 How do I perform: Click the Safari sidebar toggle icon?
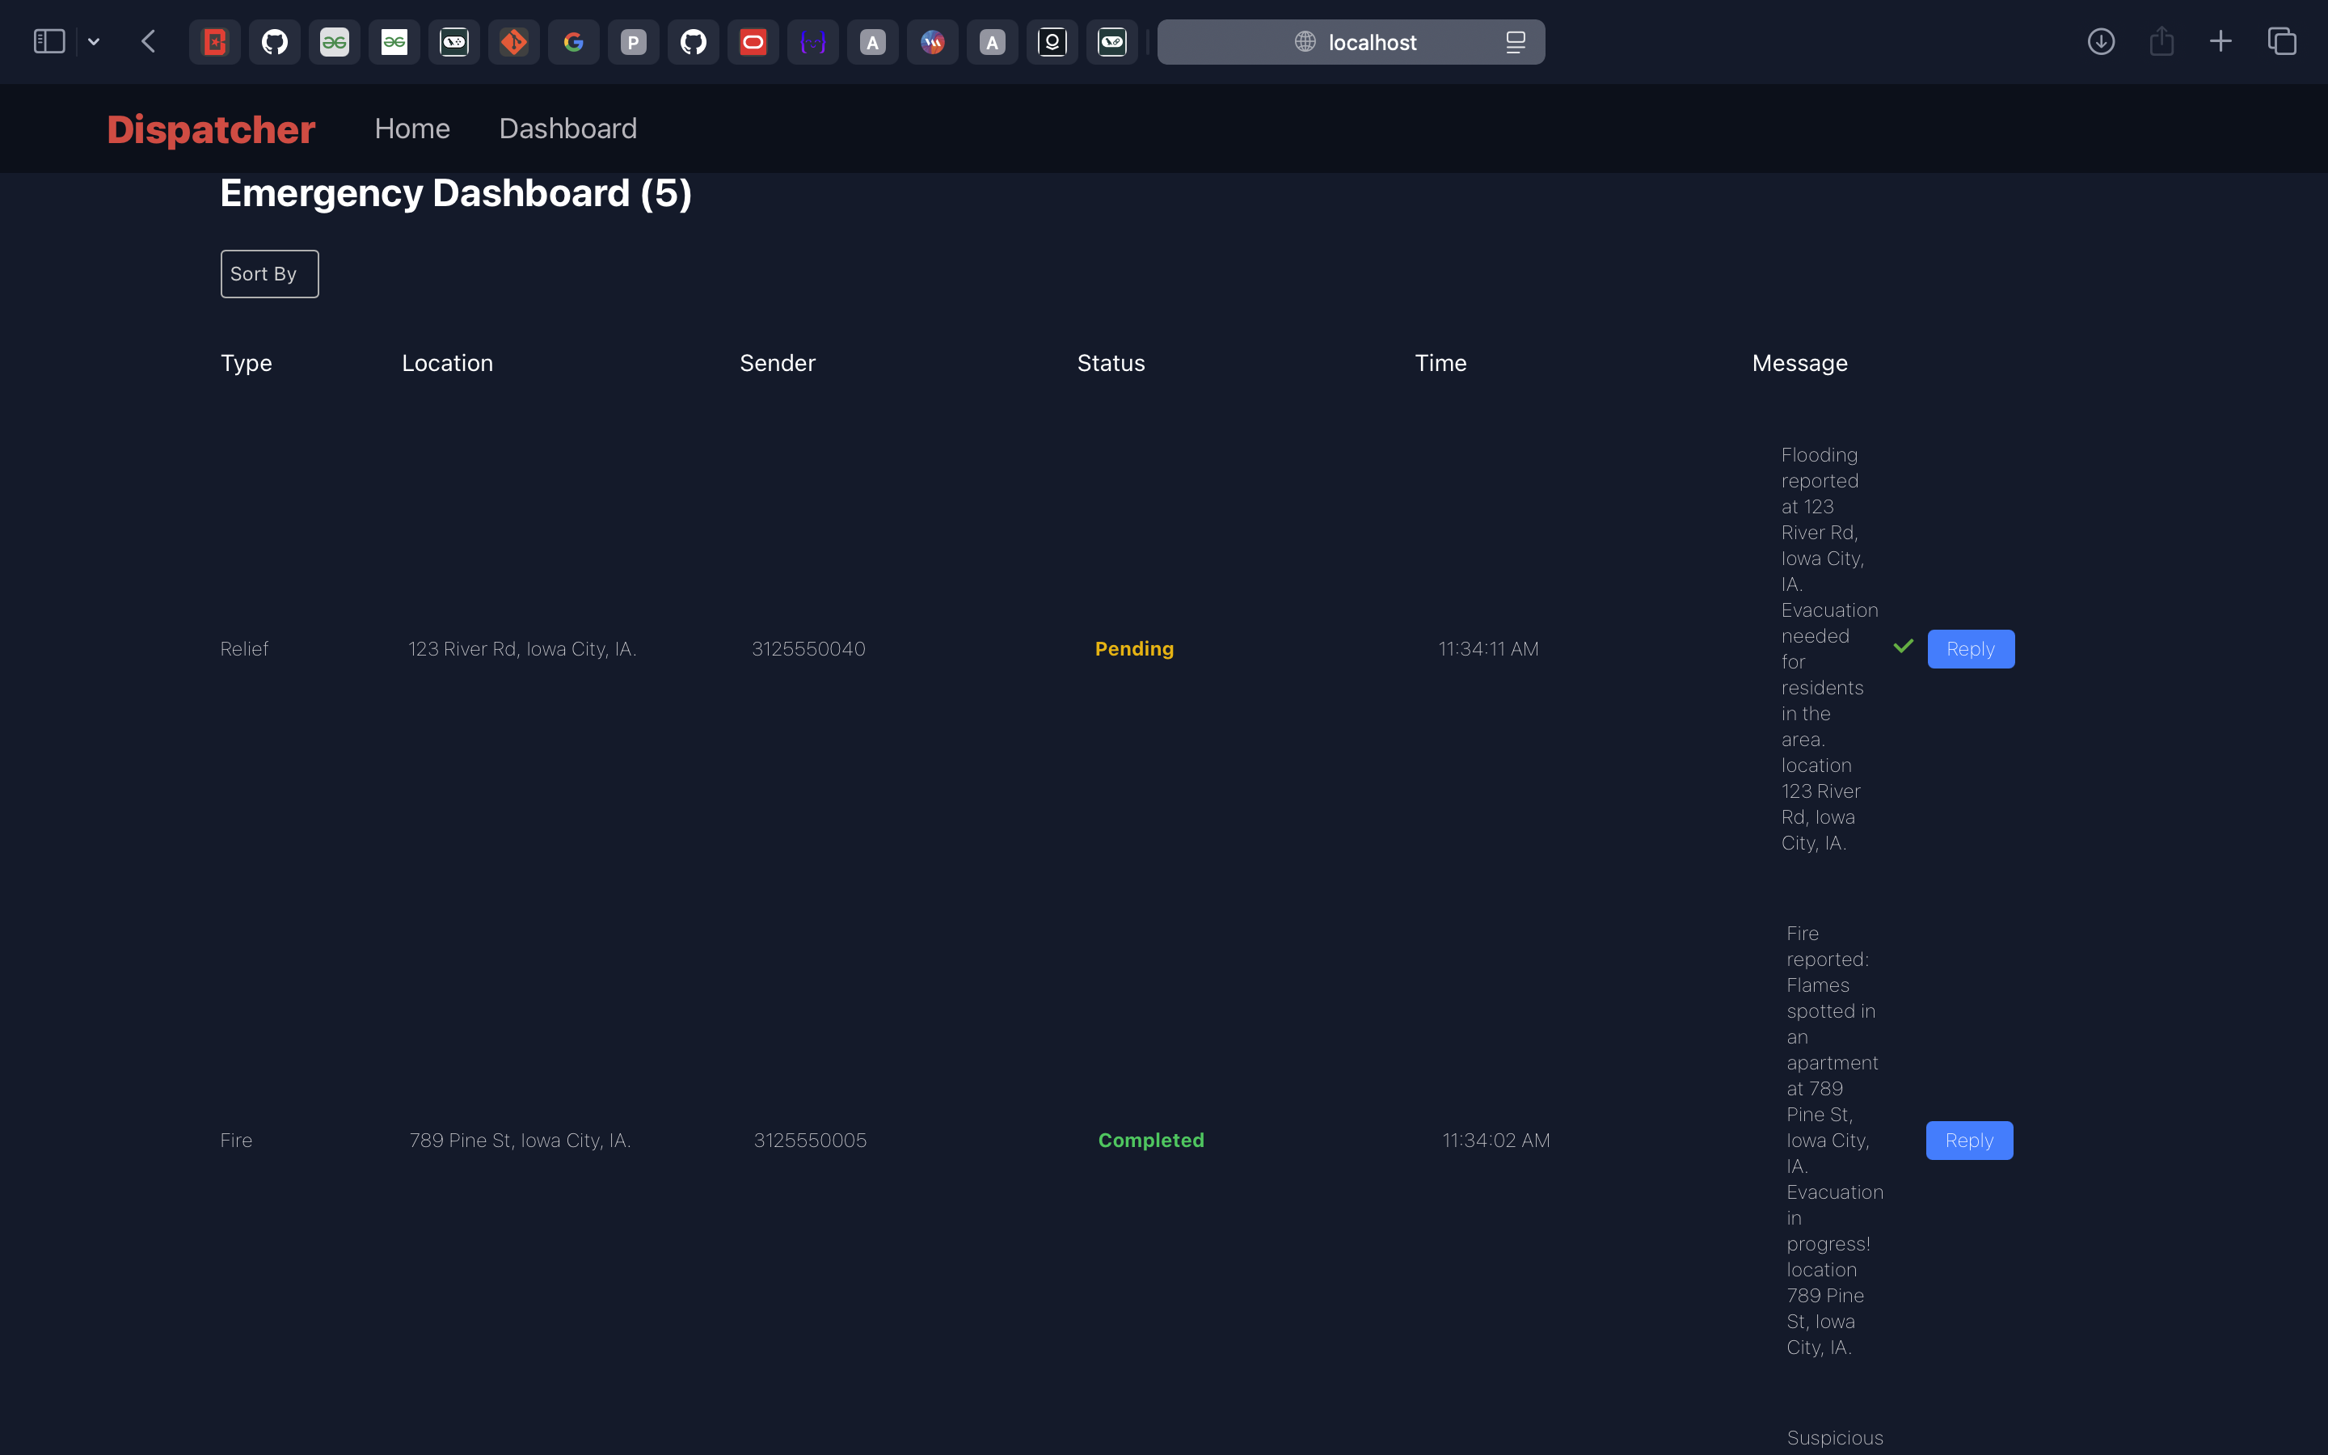click(x=49, y=41)
